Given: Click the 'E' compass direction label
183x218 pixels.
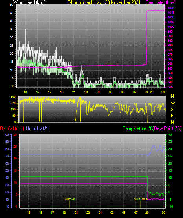Looking at the screenshot, I should 172,116.
